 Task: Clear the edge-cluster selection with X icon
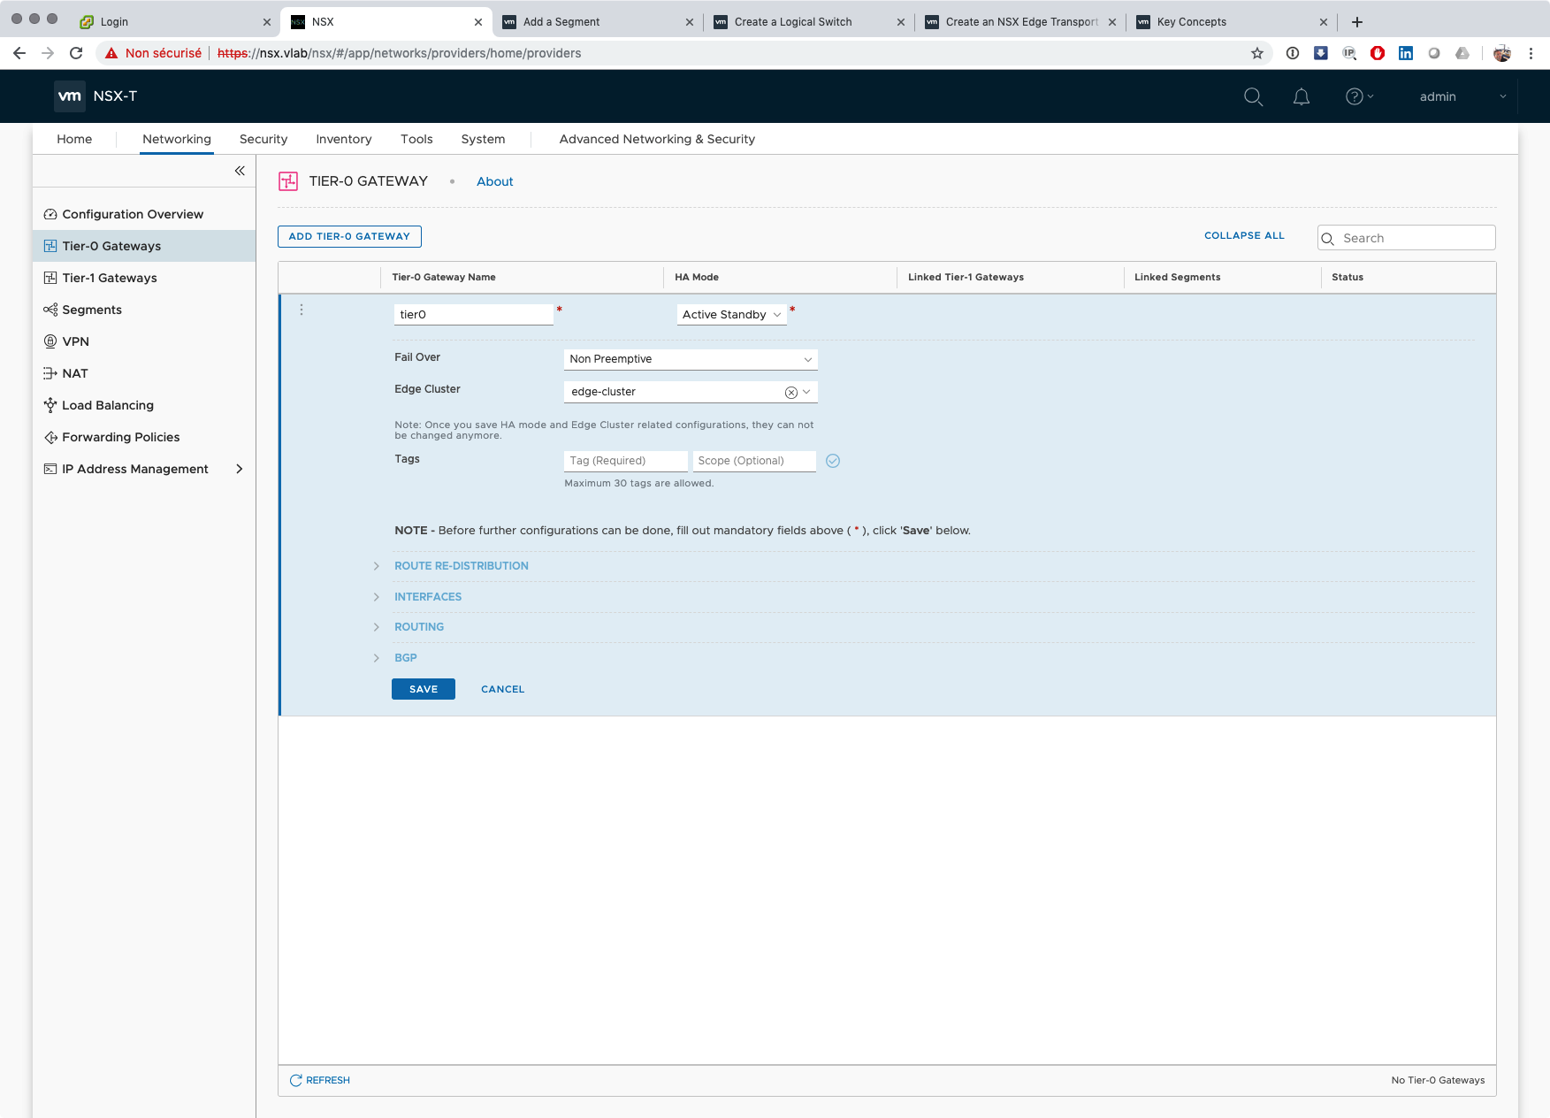point(790,392)
